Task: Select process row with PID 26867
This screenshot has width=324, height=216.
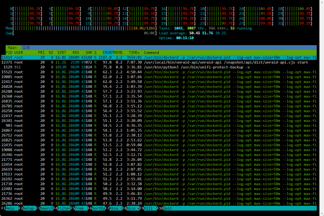Action: [x=159, y=130]
